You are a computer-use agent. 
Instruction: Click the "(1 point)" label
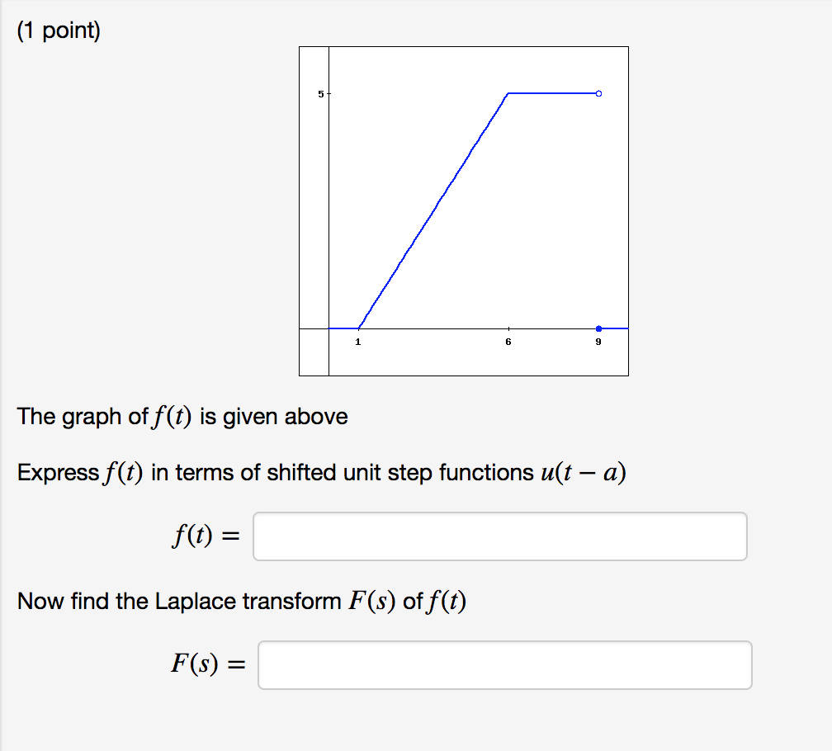click(x=59, y=31)
